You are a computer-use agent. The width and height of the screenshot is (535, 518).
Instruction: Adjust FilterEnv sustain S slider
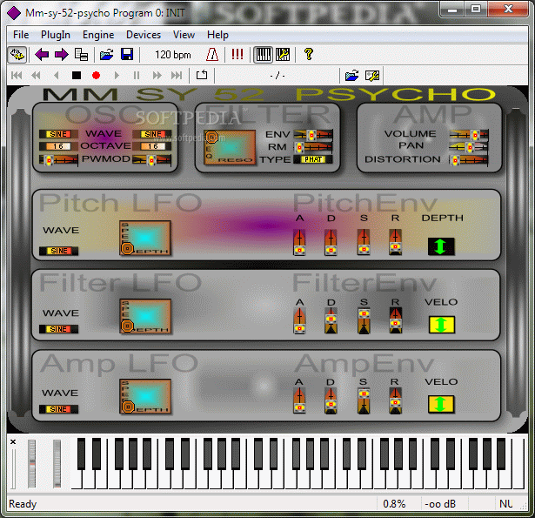pyautogui.click(x=364, y=320)
